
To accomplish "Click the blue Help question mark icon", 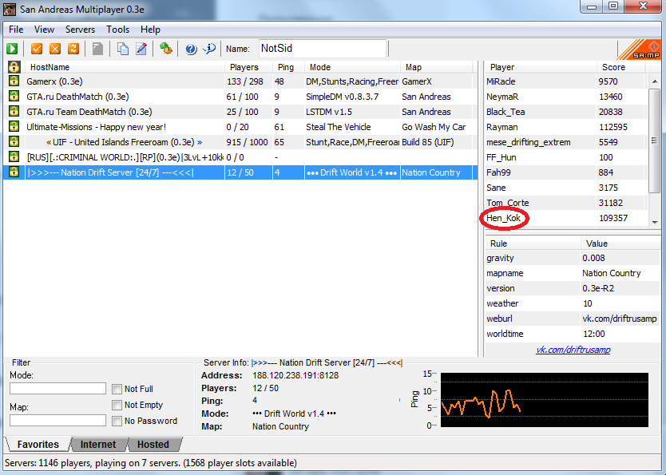I will pyautogui.click(x=191, y=49).
